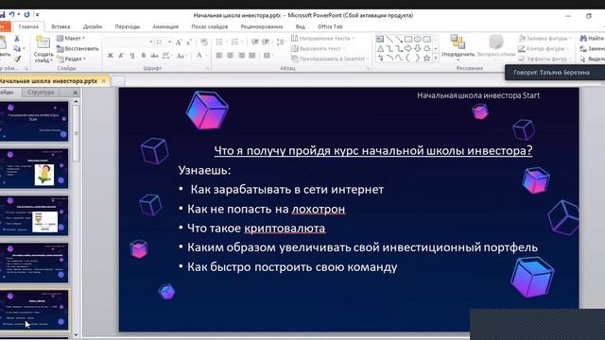Toggle Italic (К) formatting
Image resolution: width=605 pixels, height=340 pixels.
pyautogui.click(x=121, y=56)
